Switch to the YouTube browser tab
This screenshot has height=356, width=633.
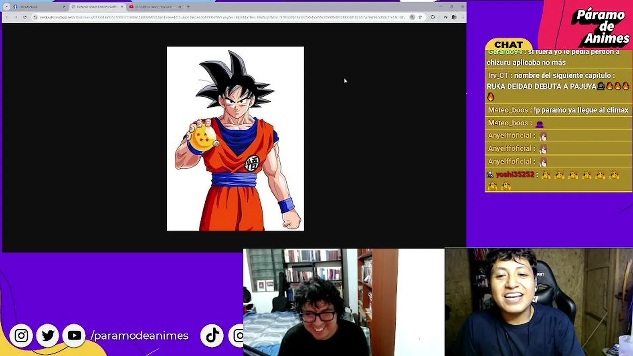click(x=155, y=7)
